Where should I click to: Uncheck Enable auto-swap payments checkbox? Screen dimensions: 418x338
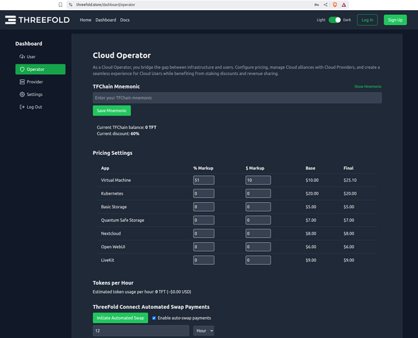coord(154,318)
